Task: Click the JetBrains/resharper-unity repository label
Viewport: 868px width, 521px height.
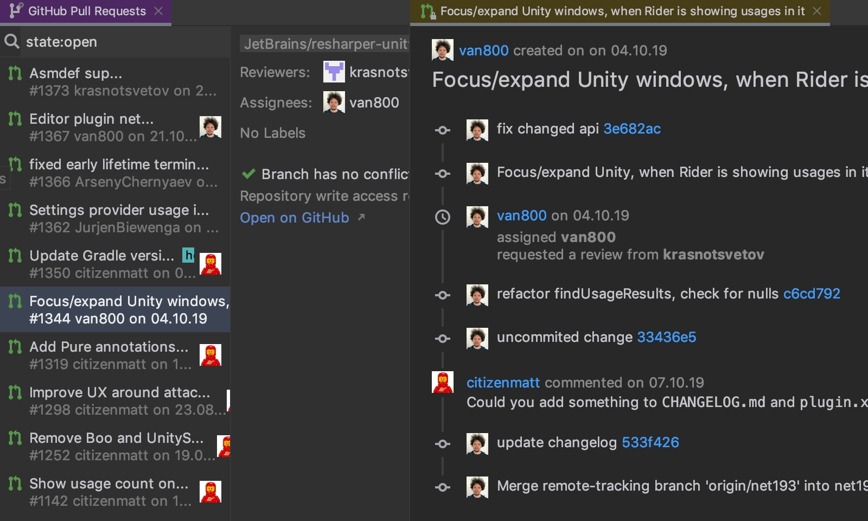Action: tap(325, 44)
